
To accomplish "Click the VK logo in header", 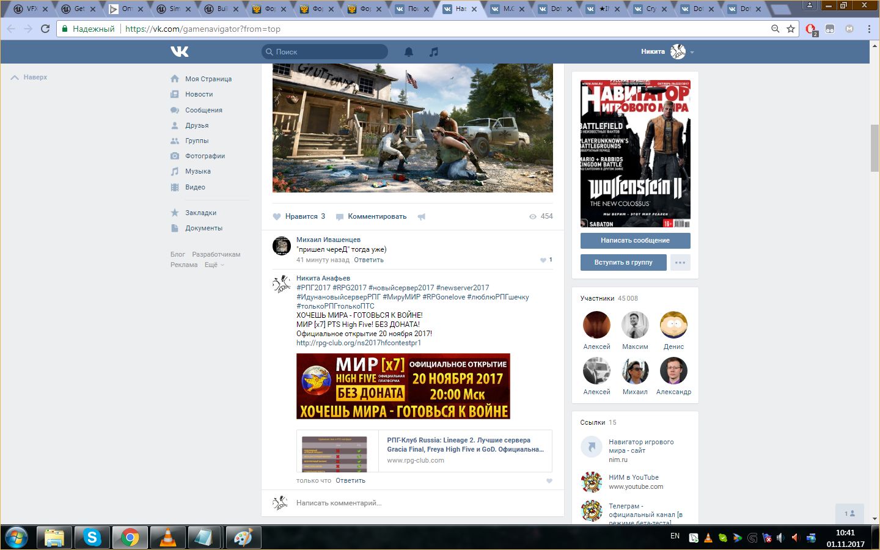I will pos(179,52).
